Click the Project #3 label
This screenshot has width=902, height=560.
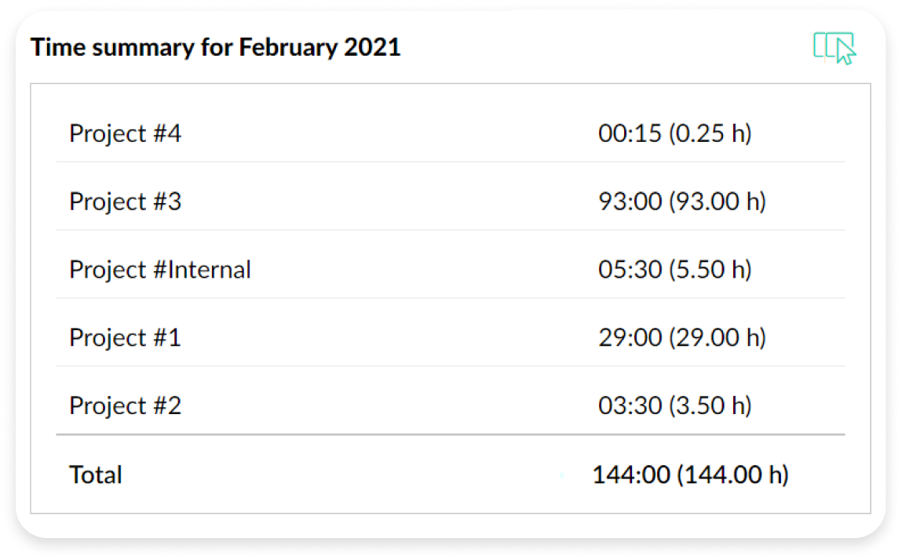click(x=125, y=202)
